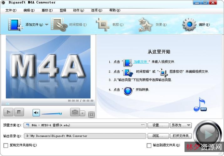
Task: Mute the preview volume speaker
Action: click(x=36, y=113)
